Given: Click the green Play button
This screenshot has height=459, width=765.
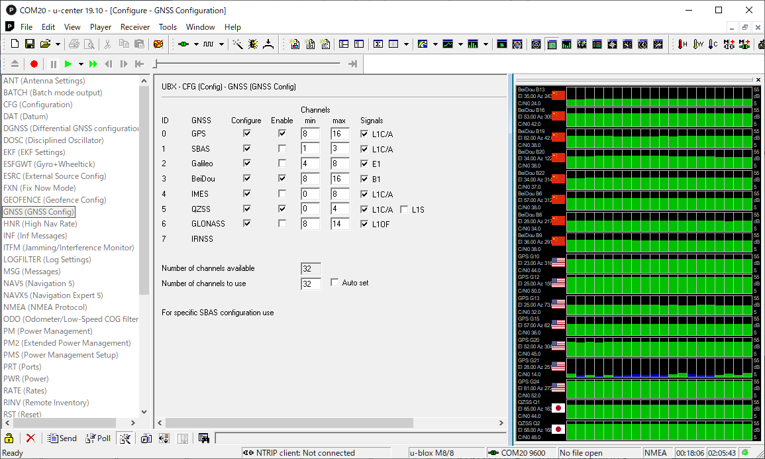Looking at the screenshot, I should (x=68, y=64).
